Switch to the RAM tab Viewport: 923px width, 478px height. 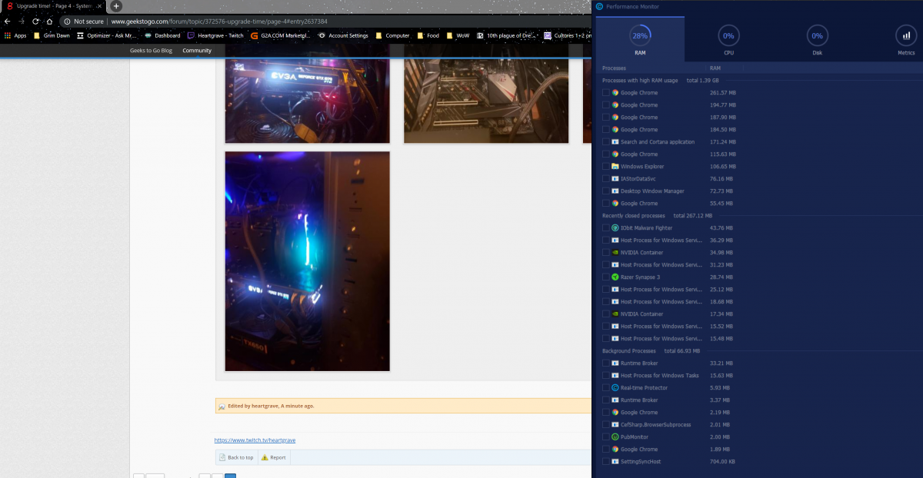point(640,39)
